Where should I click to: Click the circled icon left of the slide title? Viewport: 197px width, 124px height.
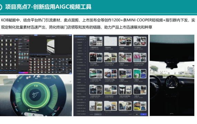pos(0,7)
